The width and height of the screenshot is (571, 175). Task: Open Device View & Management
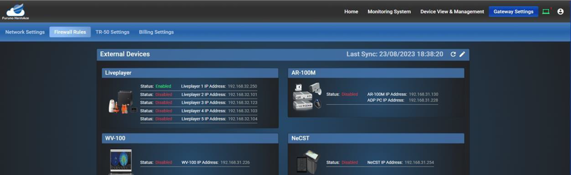pos(452,11)
